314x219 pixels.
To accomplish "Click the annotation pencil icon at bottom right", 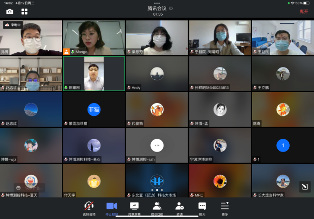I will pyautogui.click(x=304, y=187).
